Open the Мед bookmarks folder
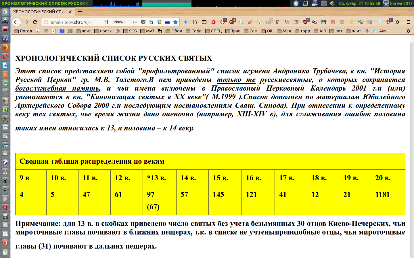 click(284, 31)
